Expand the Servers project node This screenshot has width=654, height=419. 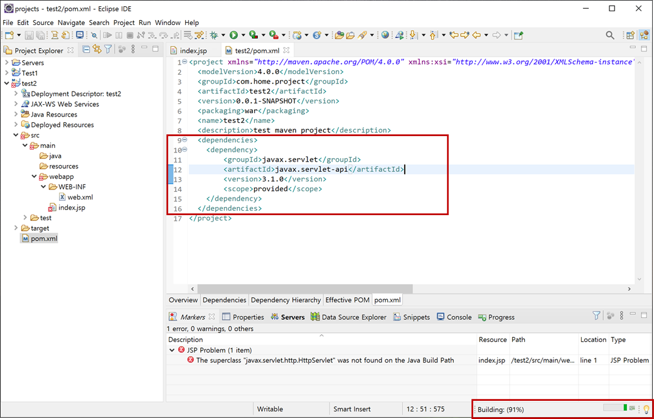[6, 63]
